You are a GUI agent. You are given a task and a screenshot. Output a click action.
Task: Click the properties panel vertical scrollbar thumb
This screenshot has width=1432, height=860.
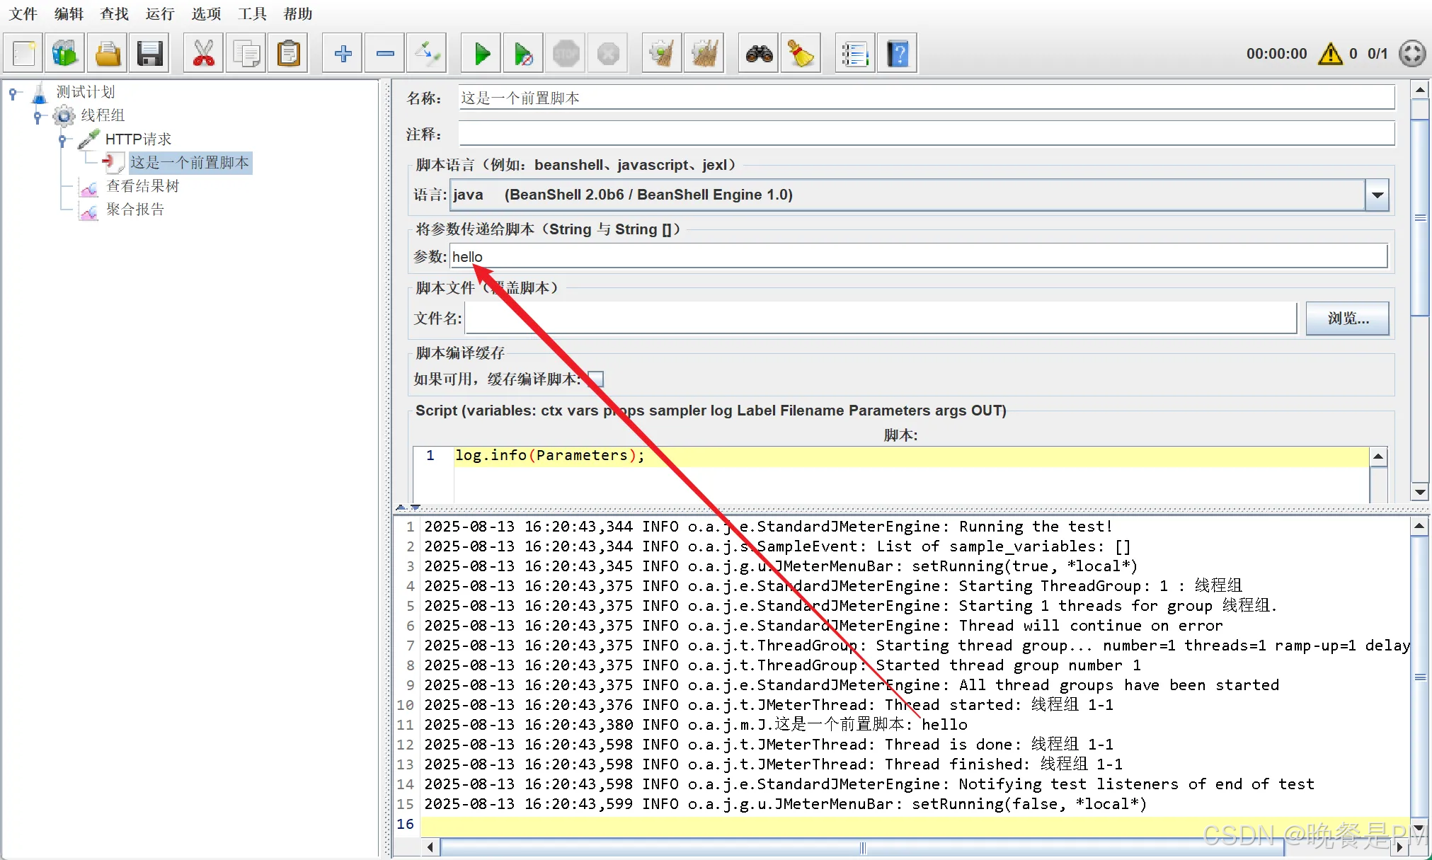click(1419, 217)
